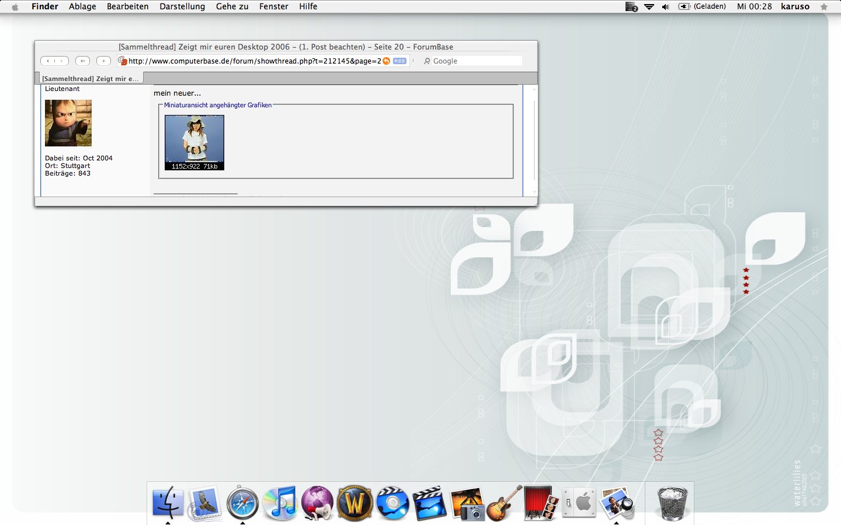841x525 pixels.
Task: Click the left-arrow toolbar button
Action: point(83,61)
